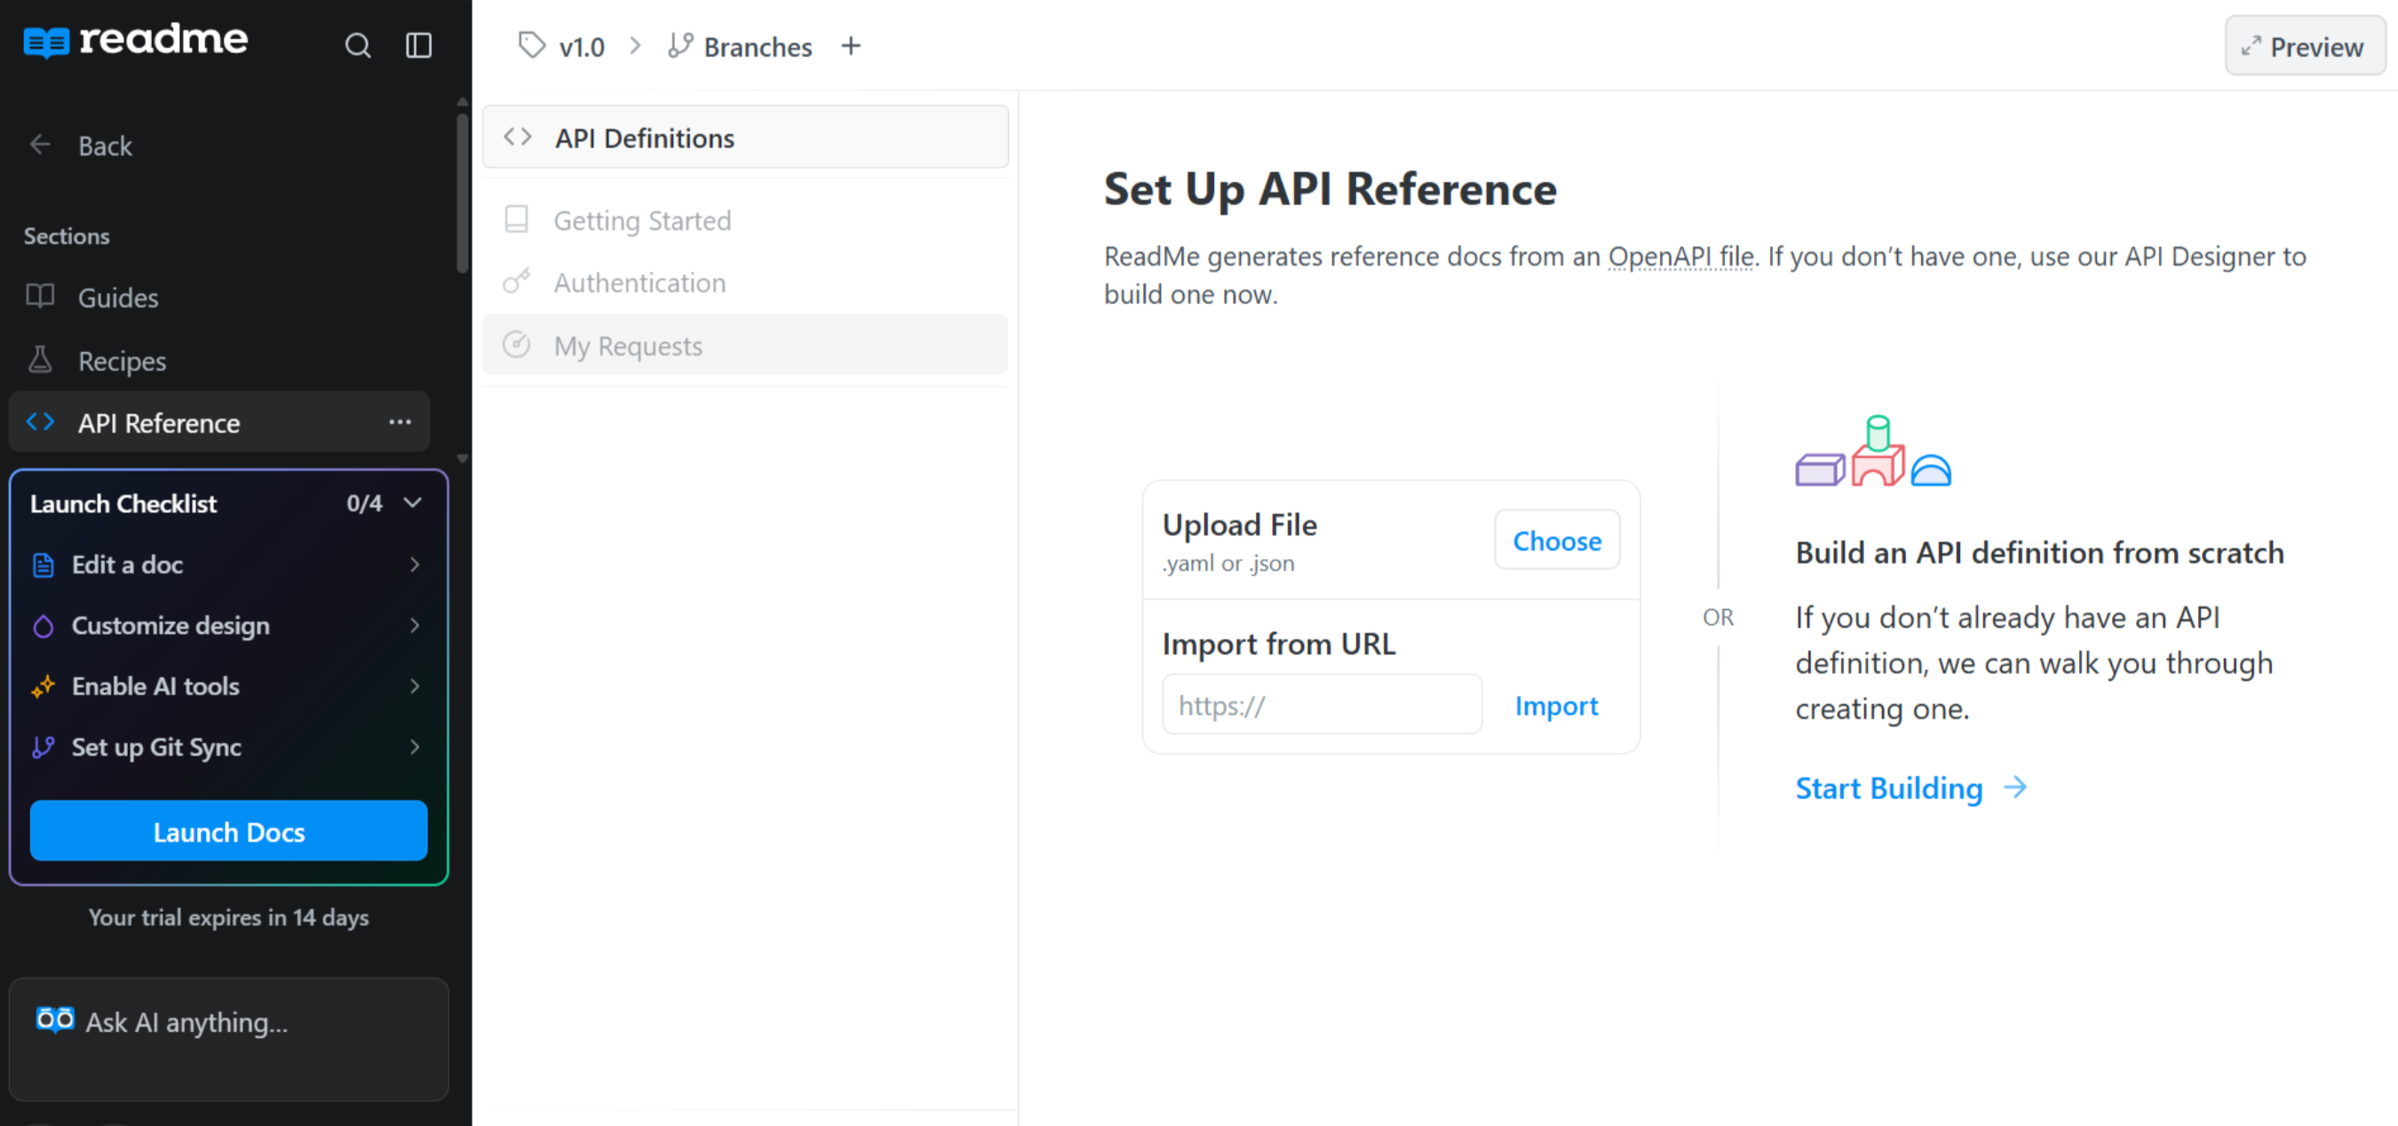Click the Sections label in sidebar

tap(67, 236)
